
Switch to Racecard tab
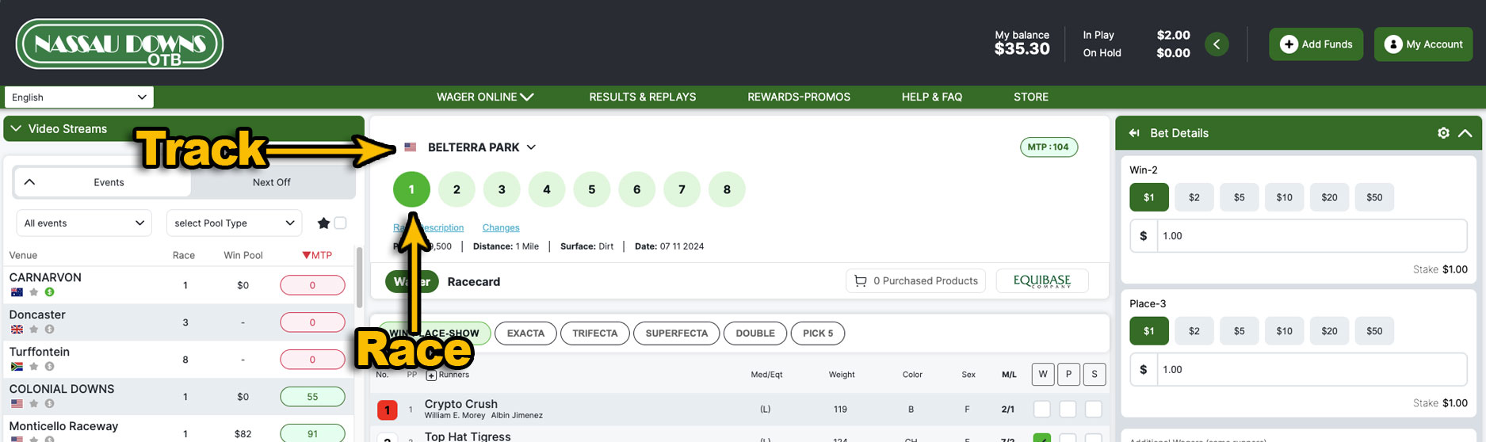point(474,282)
